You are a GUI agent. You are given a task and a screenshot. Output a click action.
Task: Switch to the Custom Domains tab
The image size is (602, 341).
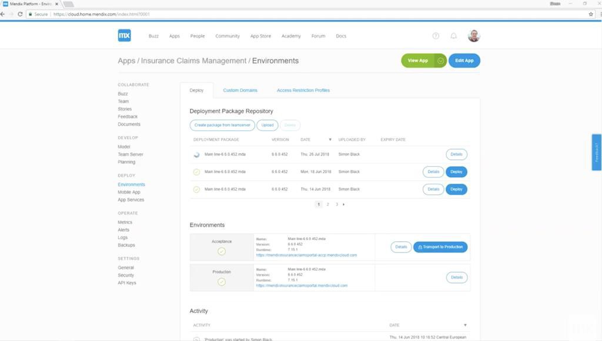coord(240,90)
